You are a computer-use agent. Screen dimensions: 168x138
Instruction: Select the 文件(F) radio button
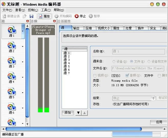tap(131, 62)
